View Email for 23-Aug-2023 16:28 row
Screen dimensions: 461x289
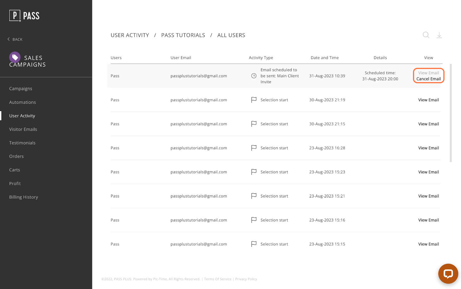[x=428, y=148]
